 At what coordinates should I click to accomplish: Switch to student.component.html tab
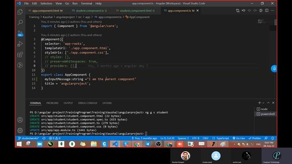[x=136, y=10]
